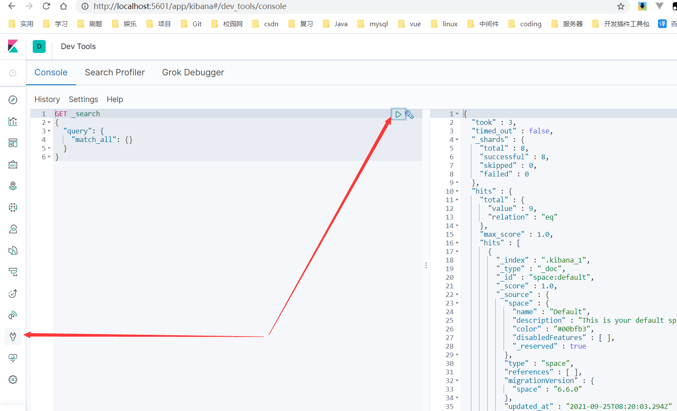Open Visualize in the side navigation
Viewport: 677px width, 411px height.
13,121
